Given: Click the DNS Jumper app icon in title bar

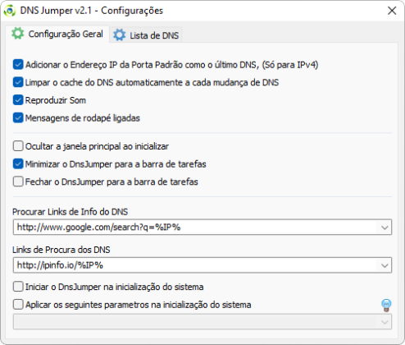Looking at the screenshot, I should pyautogui.click(x=10, y=11).
